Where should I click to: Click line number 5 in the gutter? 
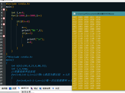click(x=2, y=16)
